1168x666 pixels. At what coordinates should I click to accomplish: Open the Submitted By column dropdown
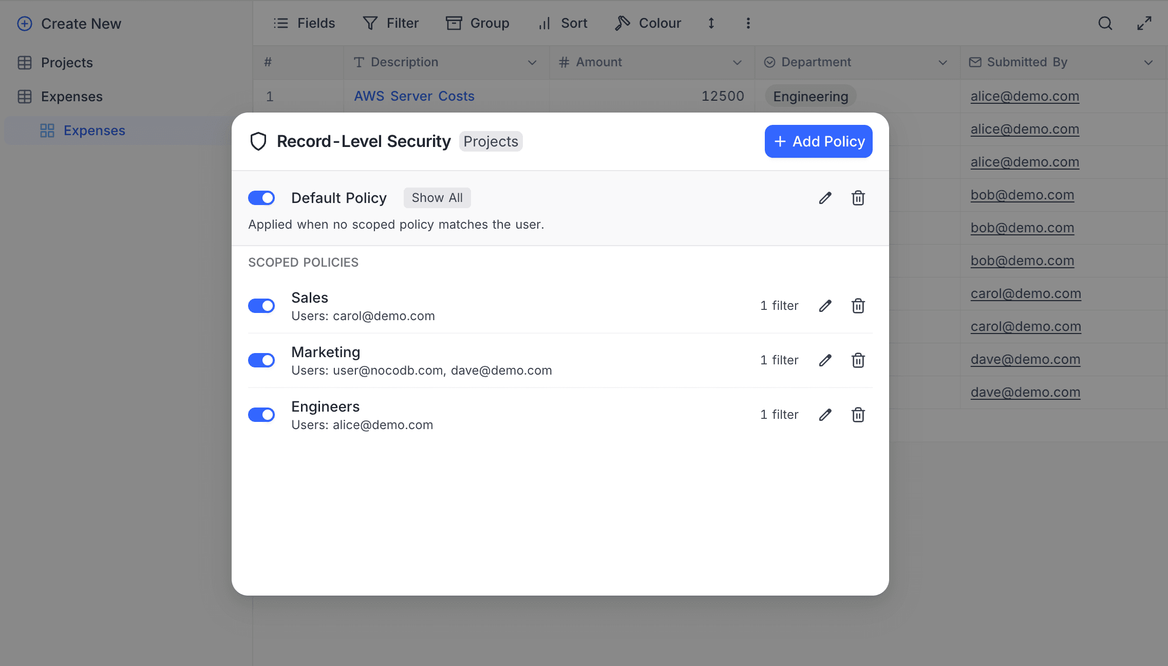click(1149, 62)
